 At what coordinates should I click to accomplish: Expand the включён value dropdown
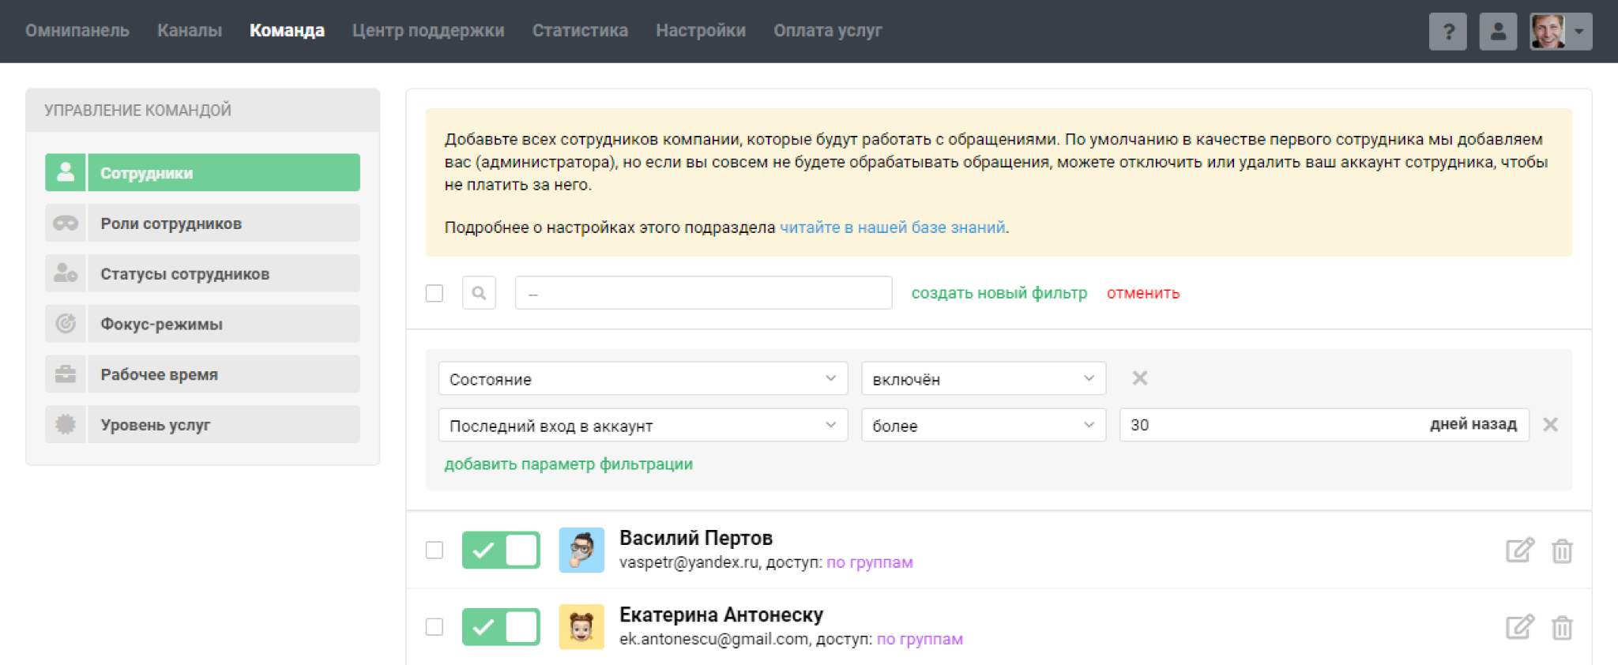[x=983, y=379]
